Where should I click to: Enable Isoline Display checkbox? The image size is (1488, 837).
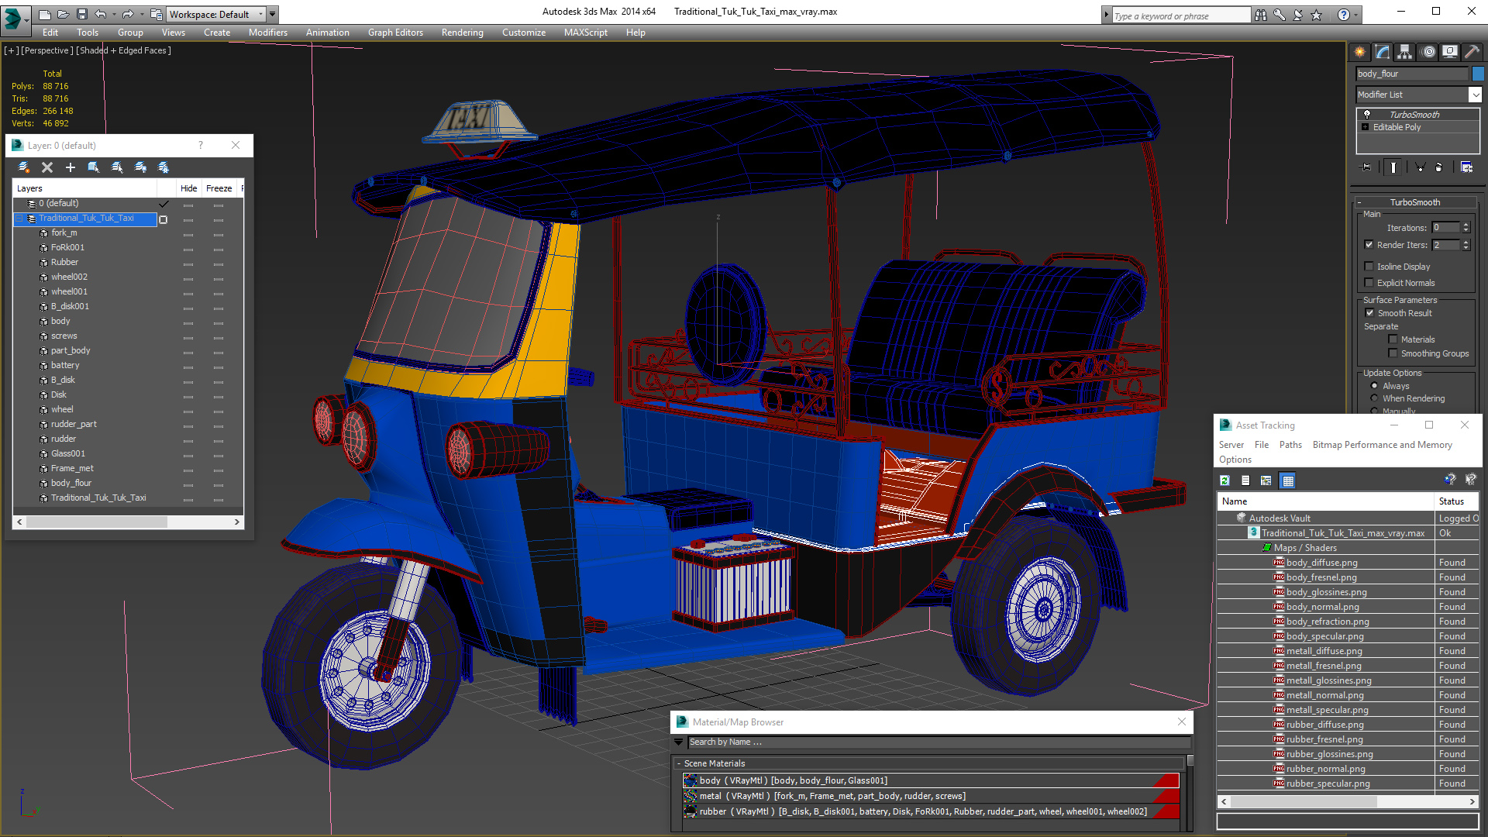click(1369, 267)
